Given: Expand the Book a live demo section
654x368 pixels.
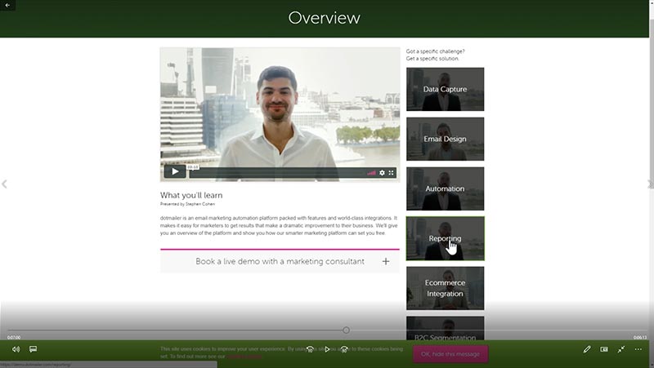Looking at the screenshot, I should pos(280,261).
